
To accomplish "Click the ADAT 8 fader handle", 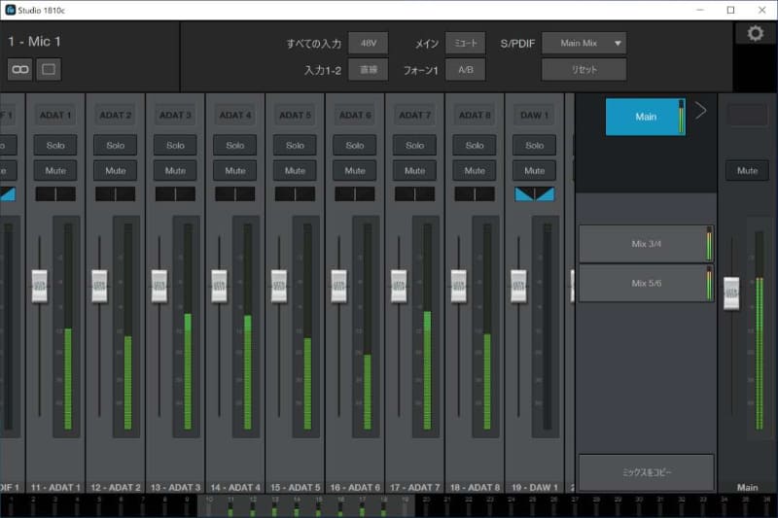I will [x=458, y=286].
